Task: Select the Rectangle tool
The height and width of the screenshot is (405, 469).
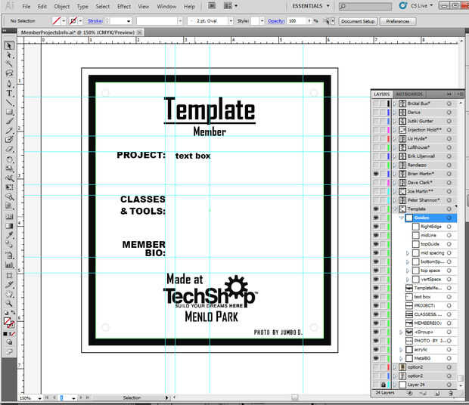Action: pyautogui.click(x=9, y=112)
